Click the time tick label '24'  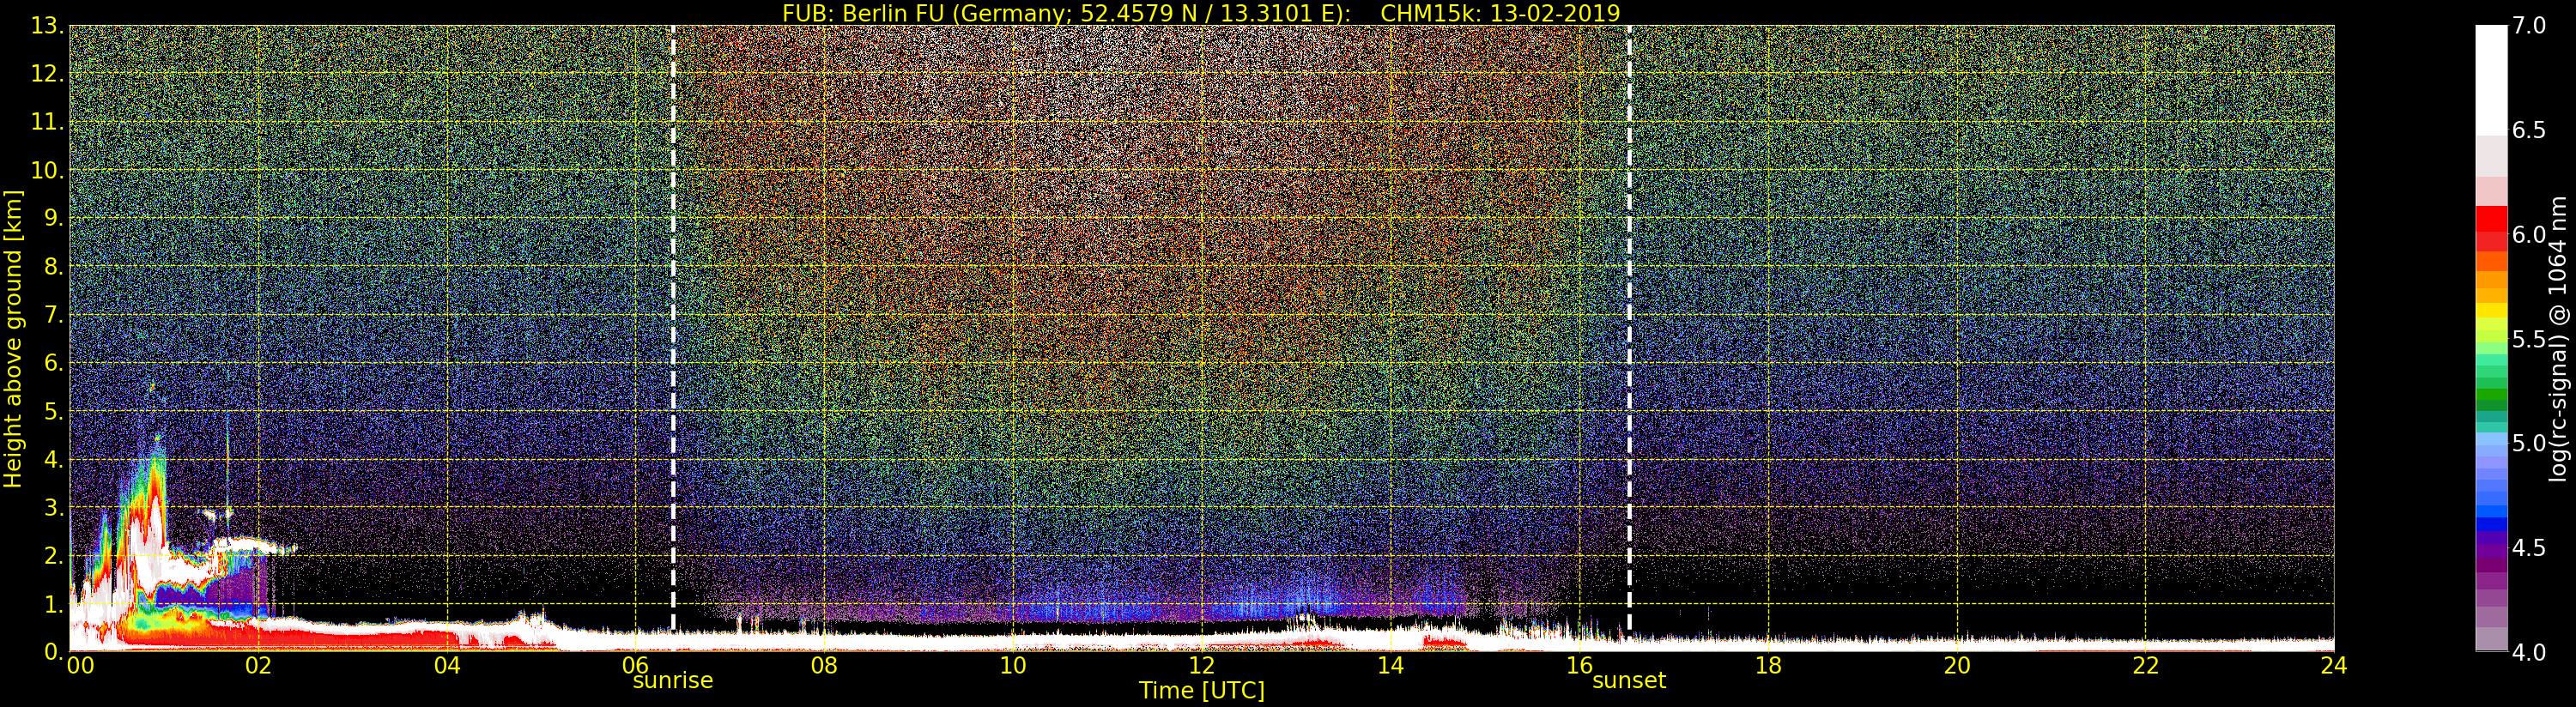click(2334, 665)
